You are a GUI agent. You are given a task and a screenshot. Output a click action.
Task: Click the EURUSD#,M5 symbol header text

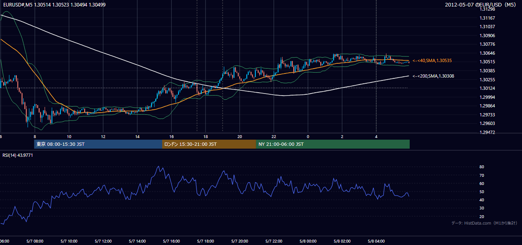(54, 4)
